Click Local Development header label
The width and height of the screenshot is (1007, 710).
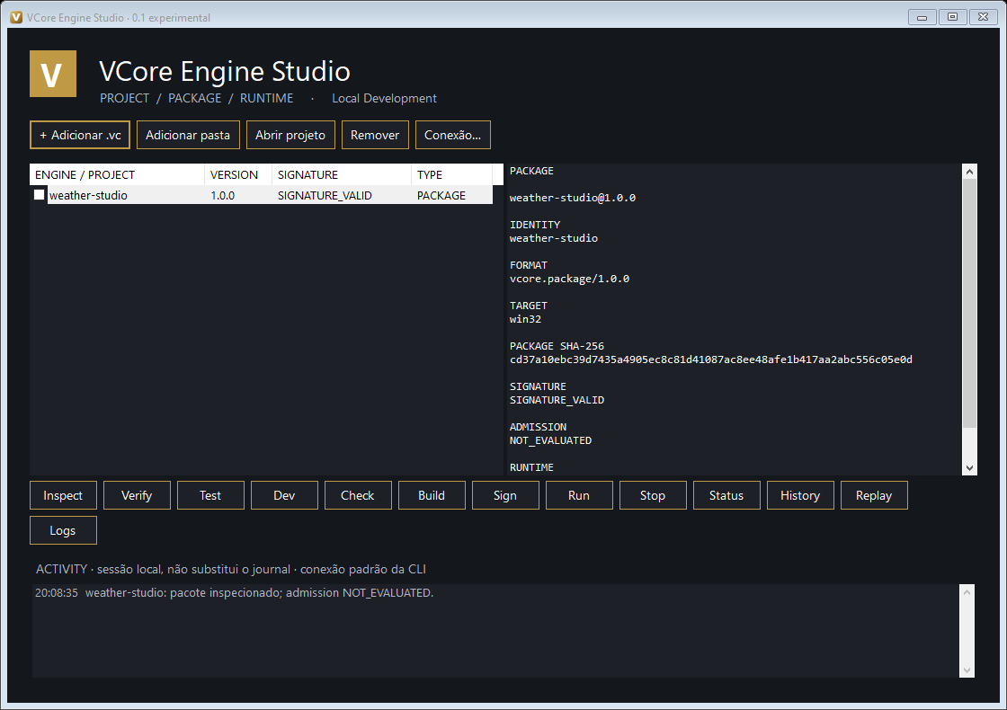click(384, 98)
